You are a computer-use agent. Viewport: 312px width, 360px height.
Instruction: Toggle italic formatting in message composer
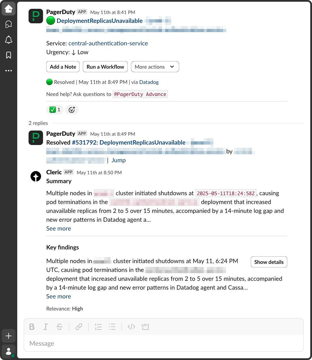coord(45,327)
